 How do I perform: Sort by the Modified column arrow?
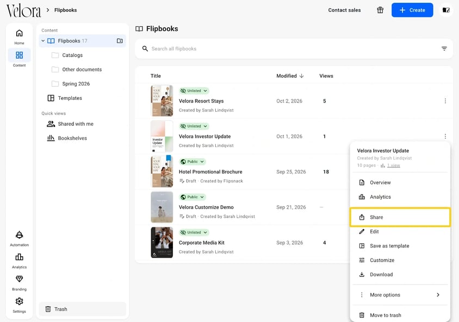(301, 75)
